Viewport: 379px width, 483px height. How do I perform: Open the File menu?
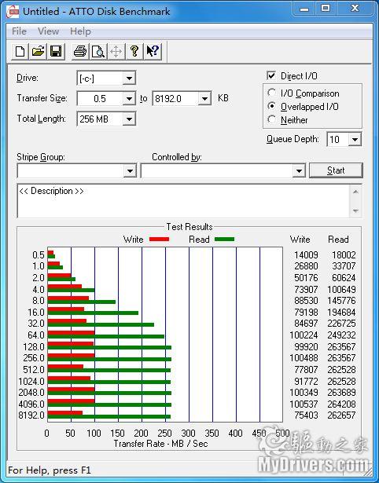[x=19, y=31]
